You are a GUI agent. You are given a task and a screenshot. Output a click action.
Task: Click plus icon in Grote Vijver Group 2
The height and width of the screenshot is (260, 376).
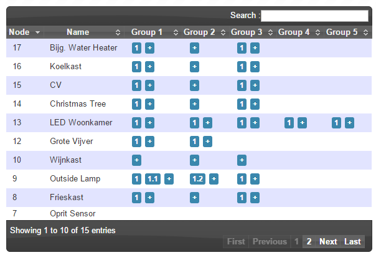(207, 142)
